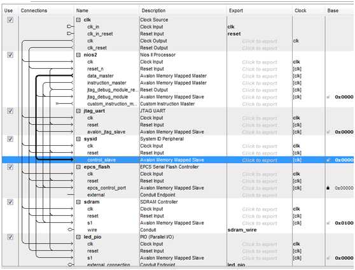Click the Description column header
The width and height of the screenshot is (355, 270).
click(153, 10)
